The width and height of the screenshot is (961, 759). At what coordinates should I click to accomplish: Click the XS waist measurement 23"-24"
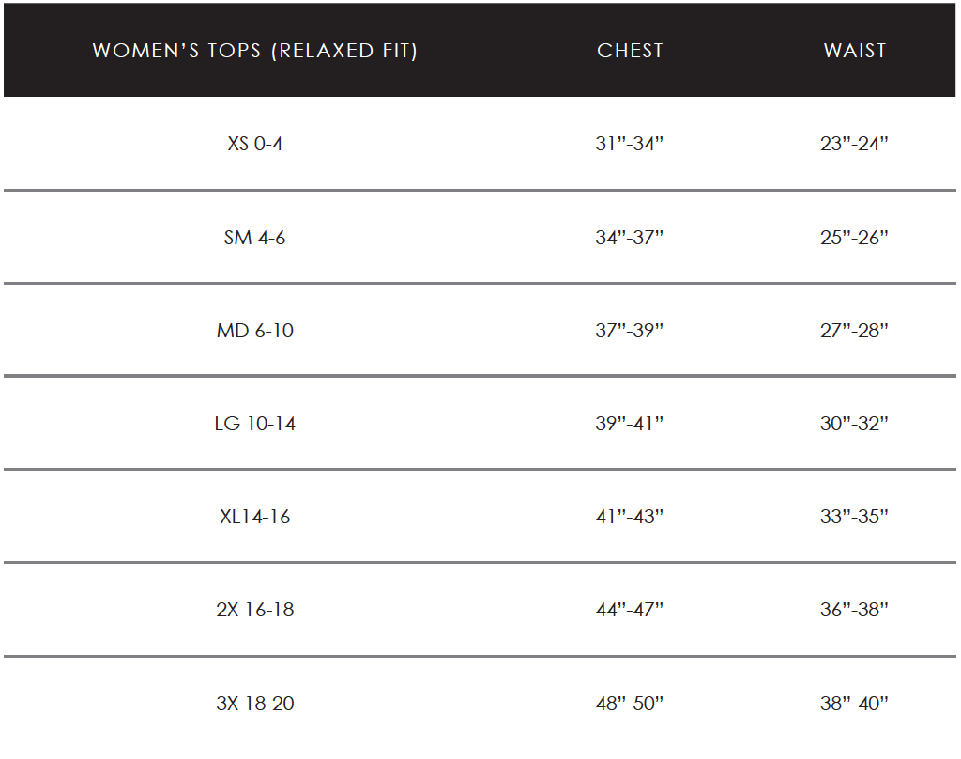click(854, 145)
